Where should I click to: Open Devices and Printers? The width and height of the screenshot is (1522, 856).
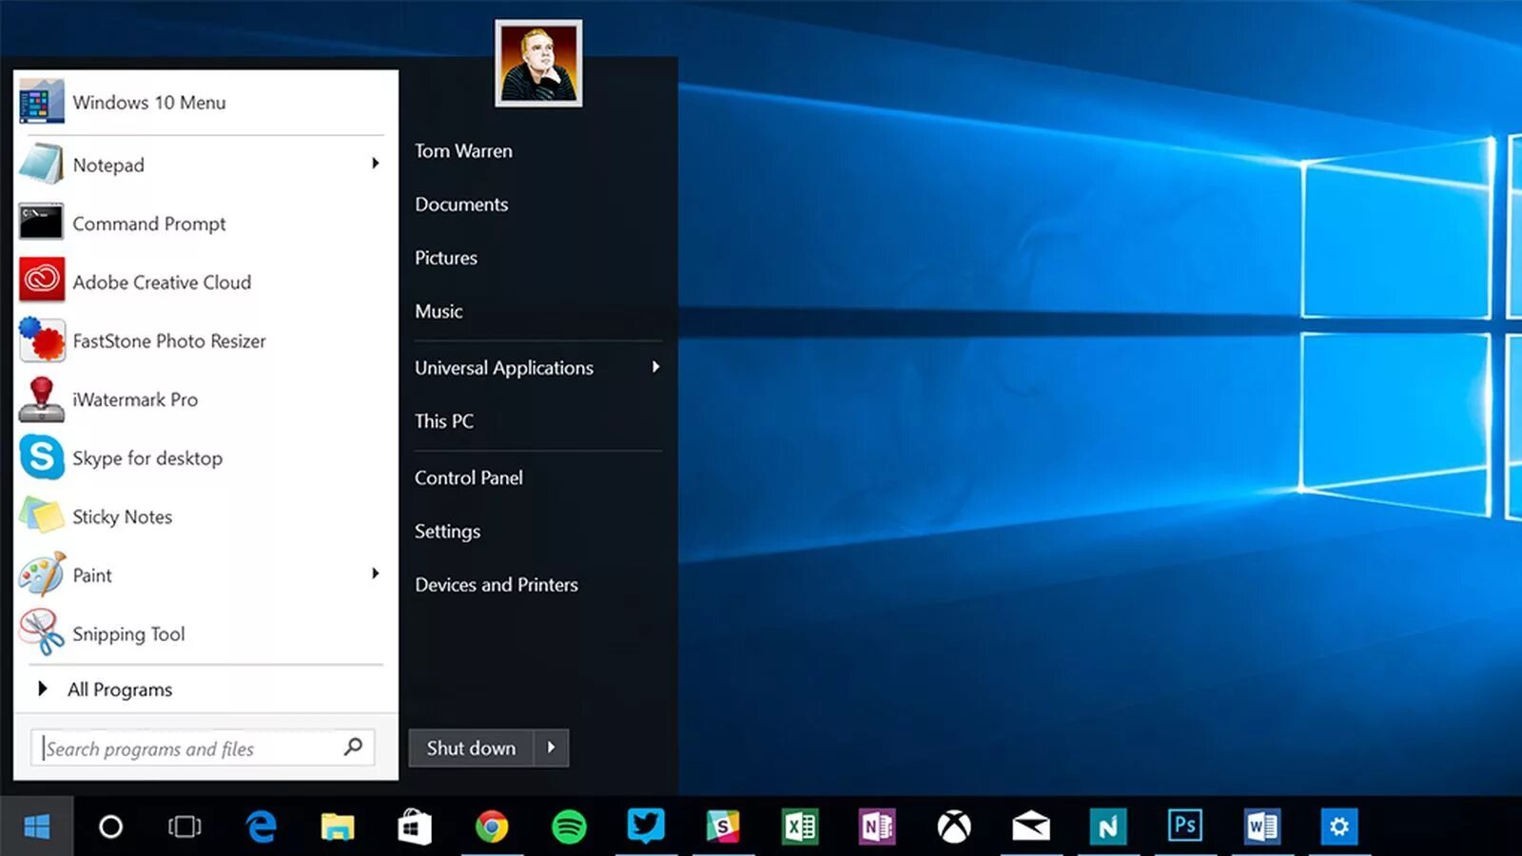click(497, 584)
